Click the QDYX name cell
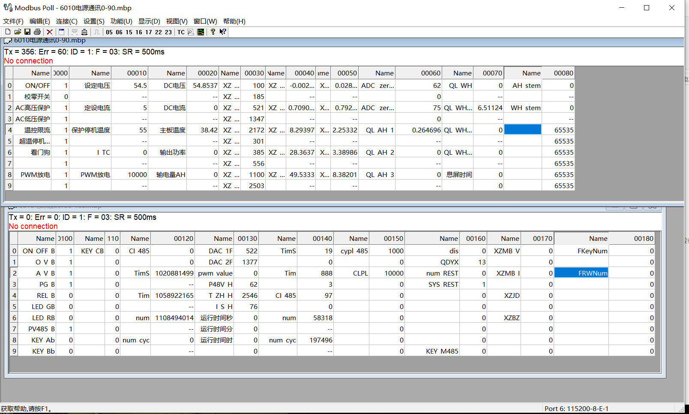 point(432,262)
